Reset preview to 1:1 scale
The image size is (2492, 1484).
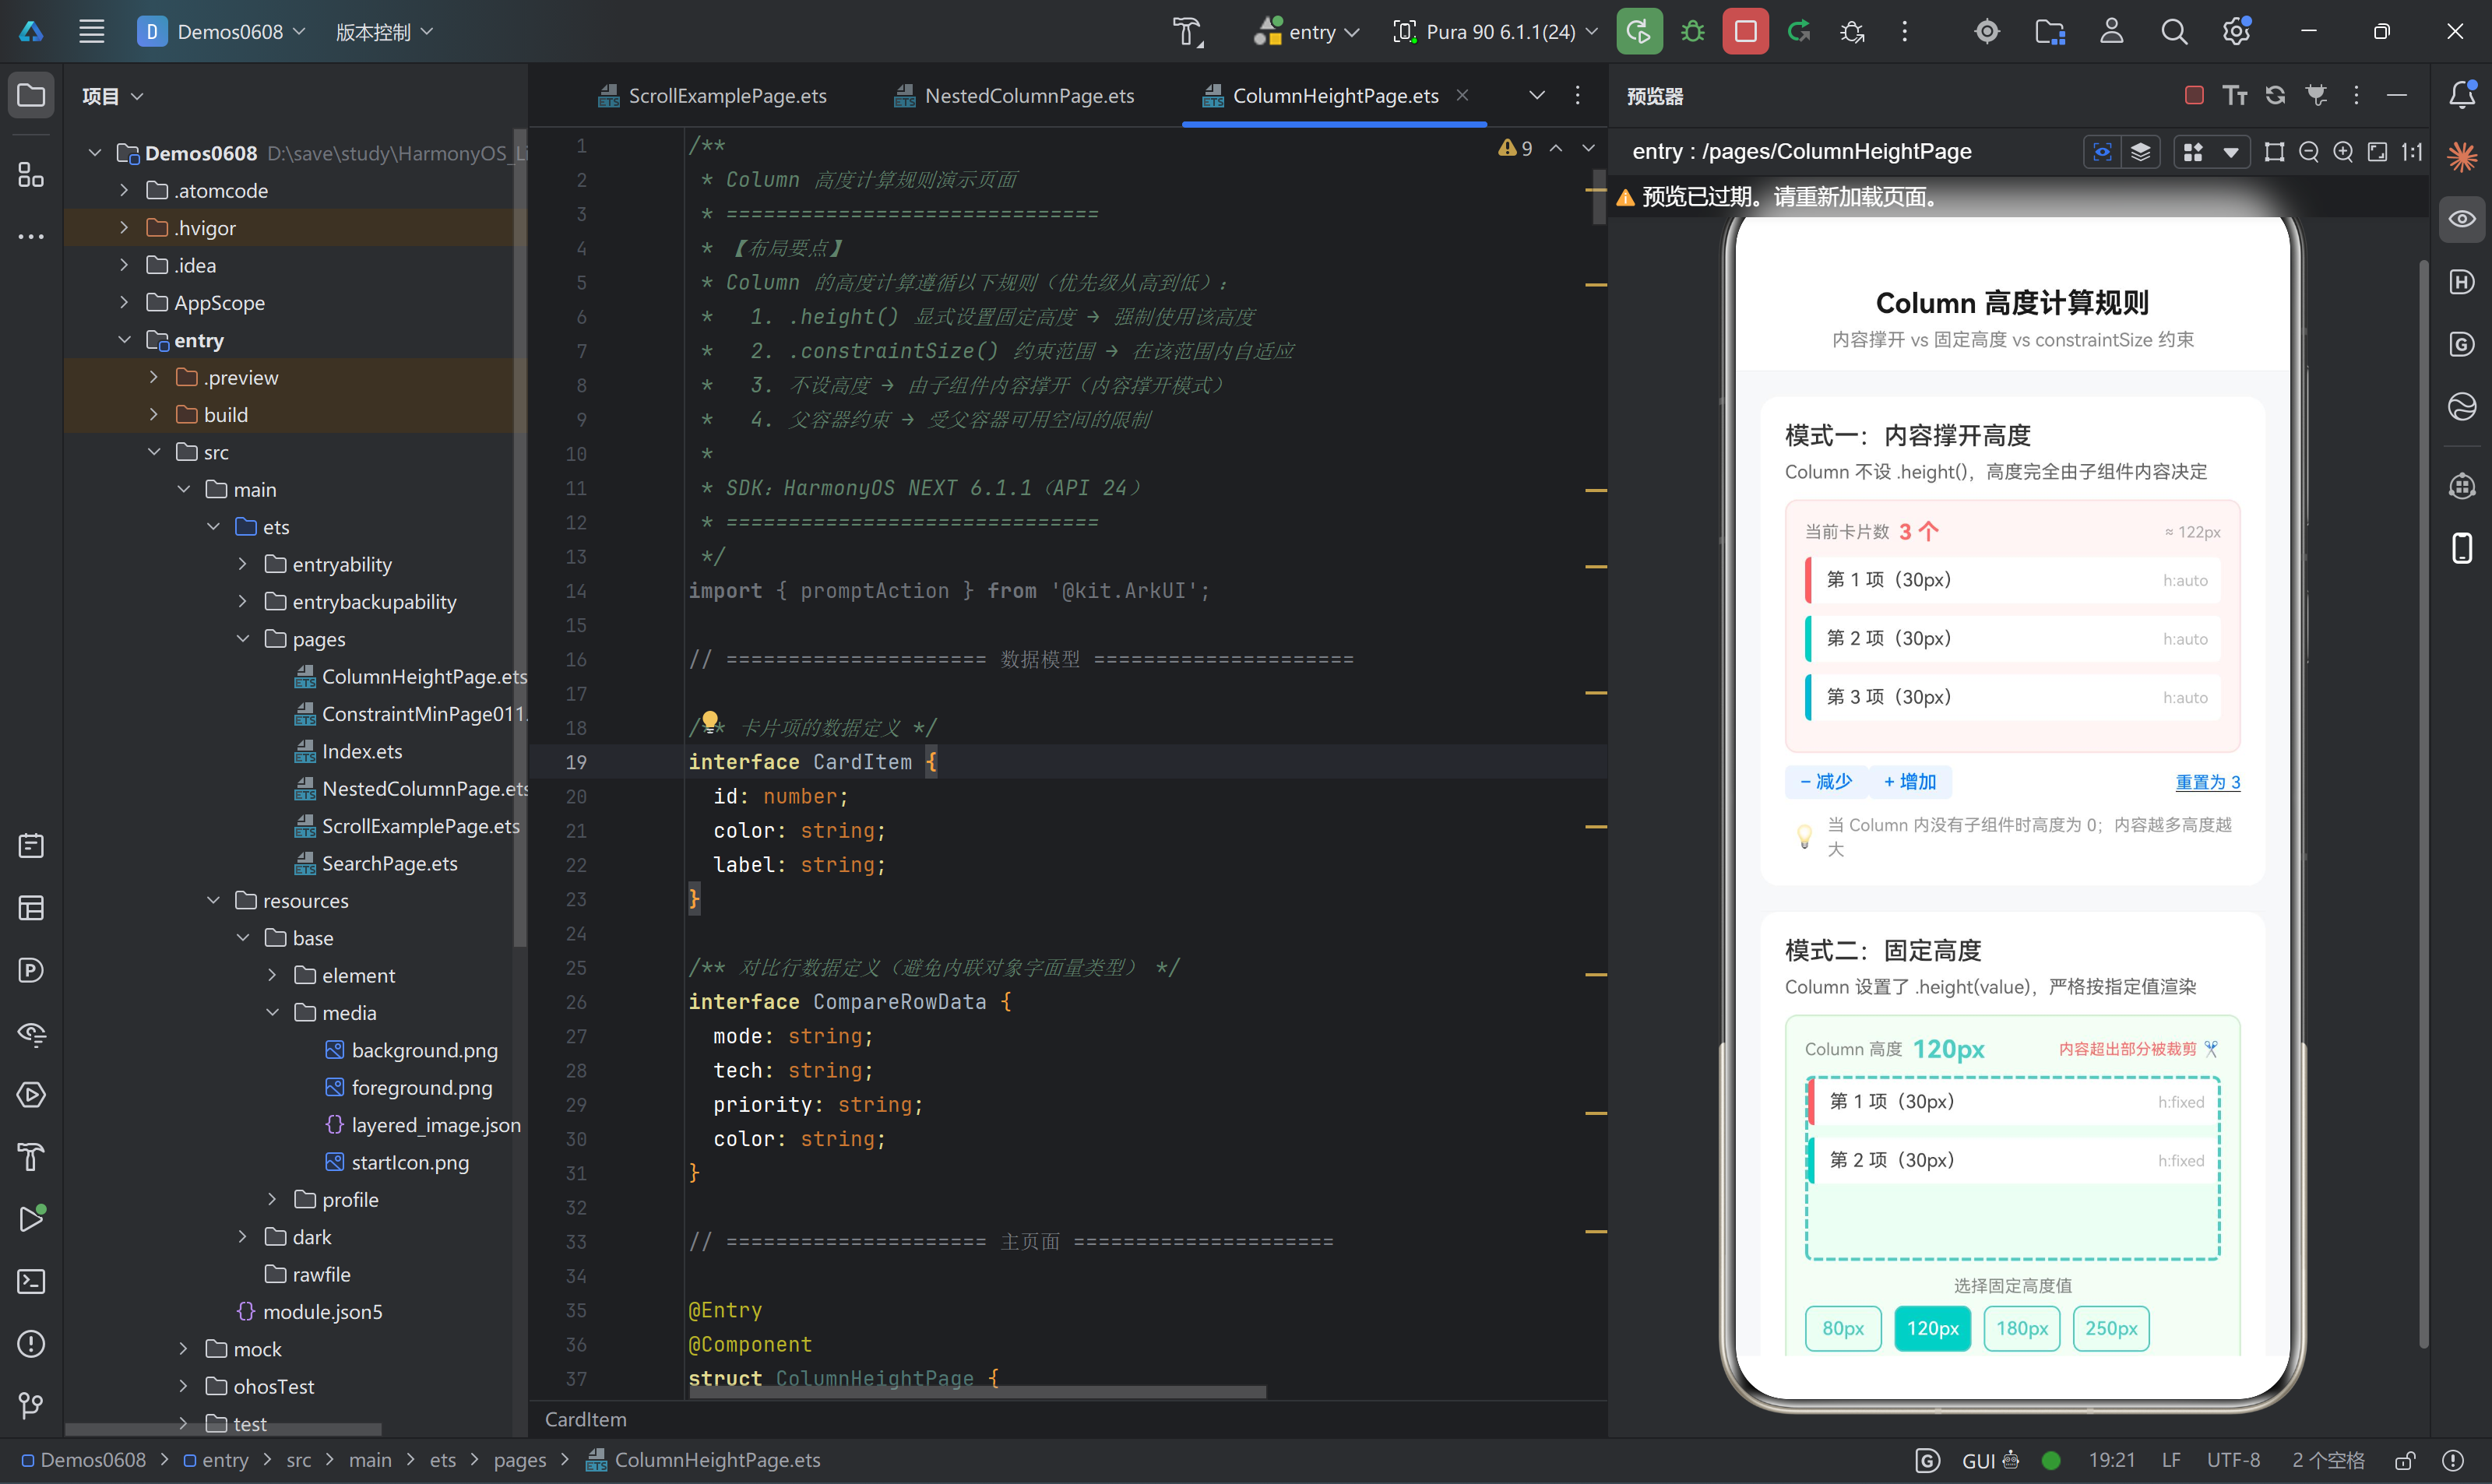click(2412, 152)
